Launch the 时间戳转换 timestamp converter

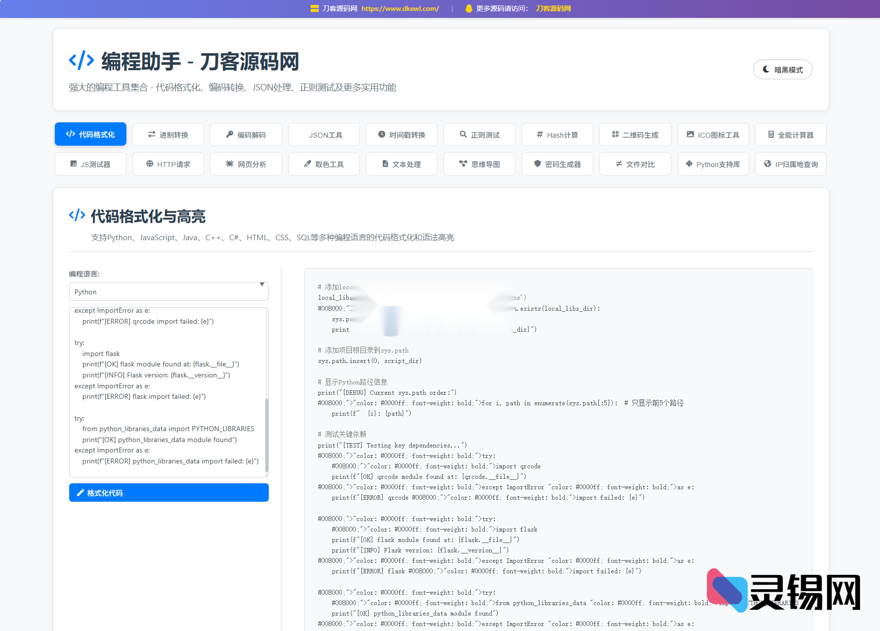(401, 134)
